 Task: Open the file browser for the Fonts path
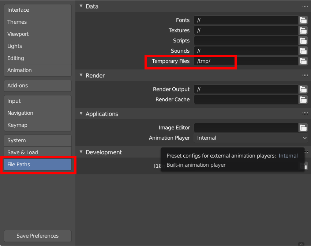tap(303, 20)
